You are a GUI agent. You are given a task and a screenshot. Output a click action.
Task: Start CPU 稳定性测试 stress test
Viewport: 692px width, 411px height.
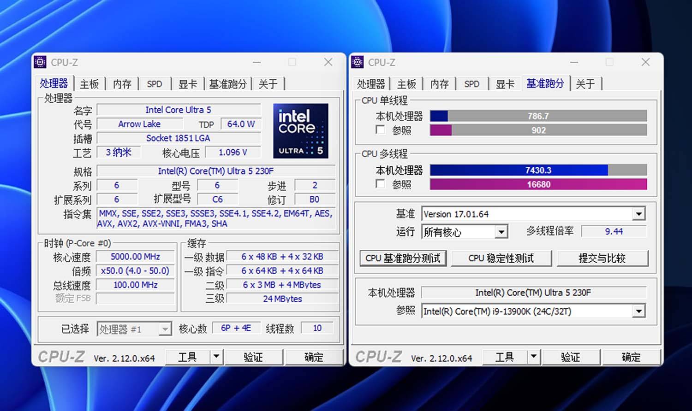(x=501, y=258)
